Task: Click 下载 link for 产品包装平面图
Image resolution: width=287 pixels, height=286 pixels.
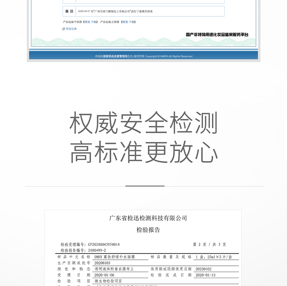Action: pyautogui.click(x=93, y=22)
